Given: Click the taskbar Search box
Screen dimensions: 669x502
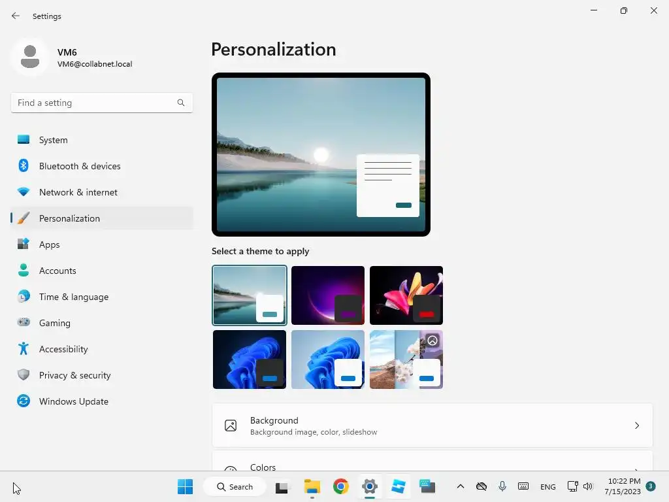Looking at the screenshot, I should (235, 486).
